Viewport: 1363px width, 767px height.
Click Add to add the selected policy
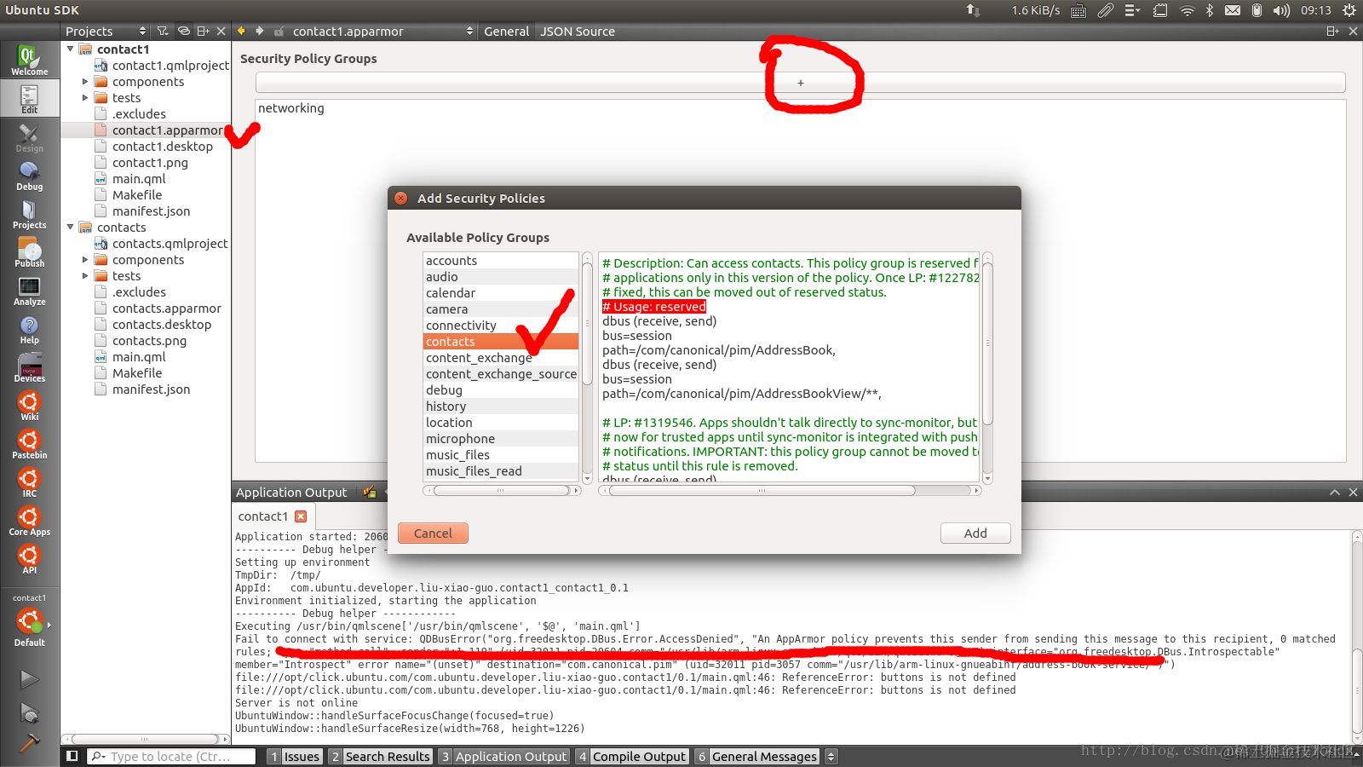(975, 533)
